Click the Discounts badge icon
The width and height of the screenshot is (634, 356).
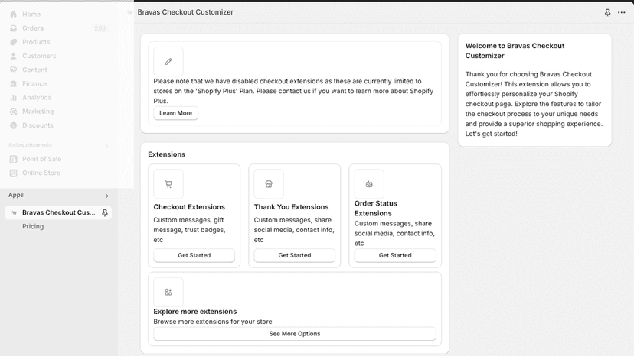click(x=13, y=125)
